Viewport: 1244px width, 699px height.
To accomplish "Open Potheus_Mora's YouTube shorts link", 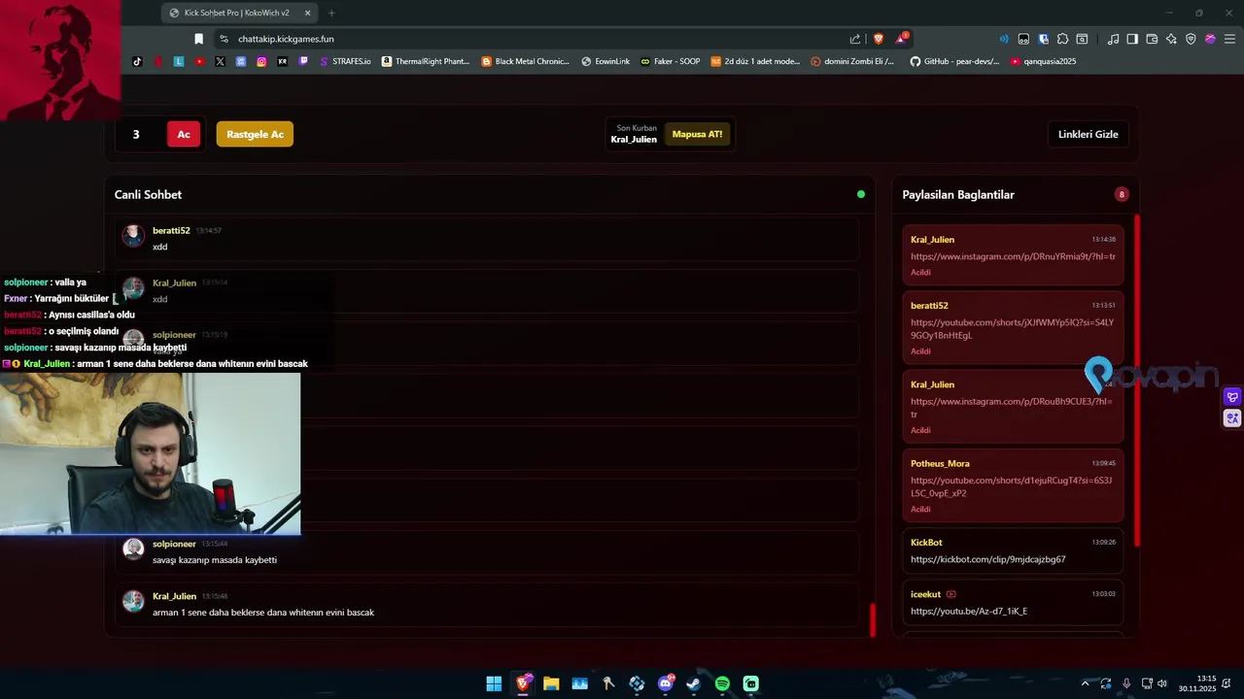I will coord(1013,486).
